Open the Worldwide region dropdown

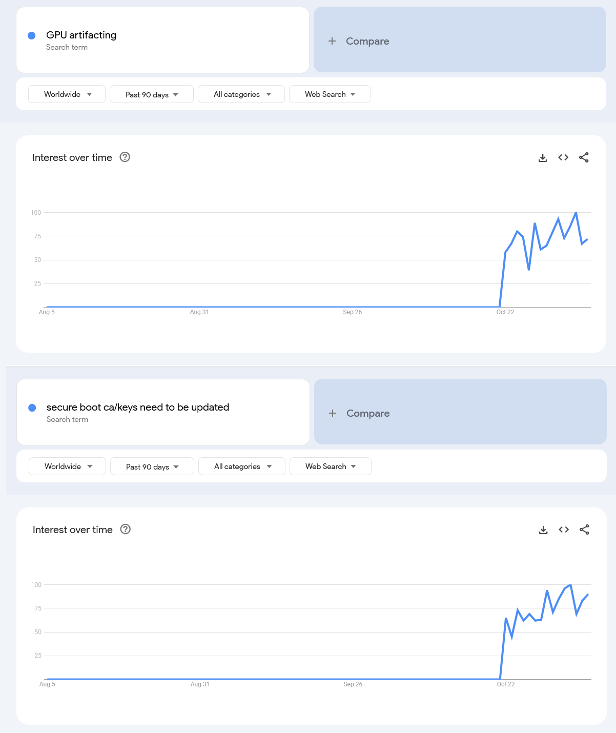67,94
